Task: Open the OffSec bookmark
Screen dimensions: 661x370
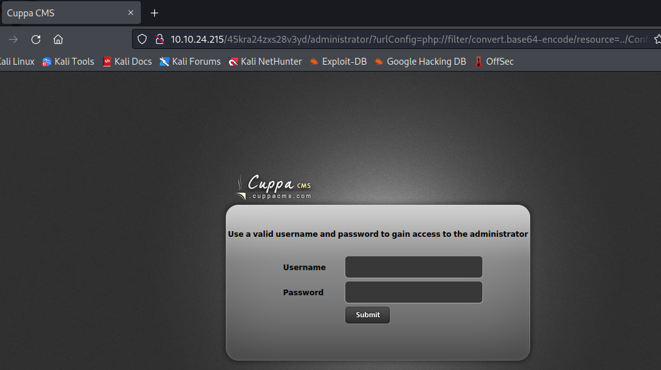Action: [494, 62]
